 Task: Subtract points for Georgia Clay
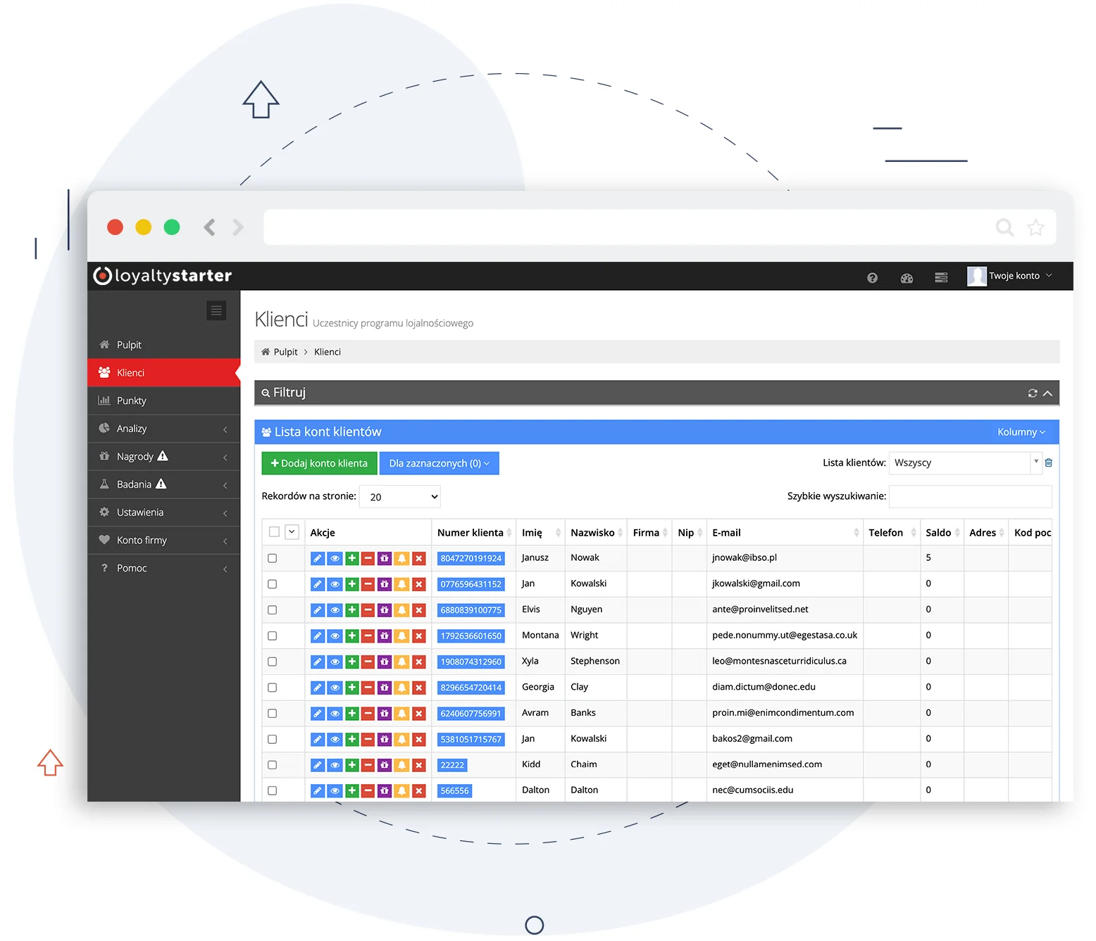368,688
